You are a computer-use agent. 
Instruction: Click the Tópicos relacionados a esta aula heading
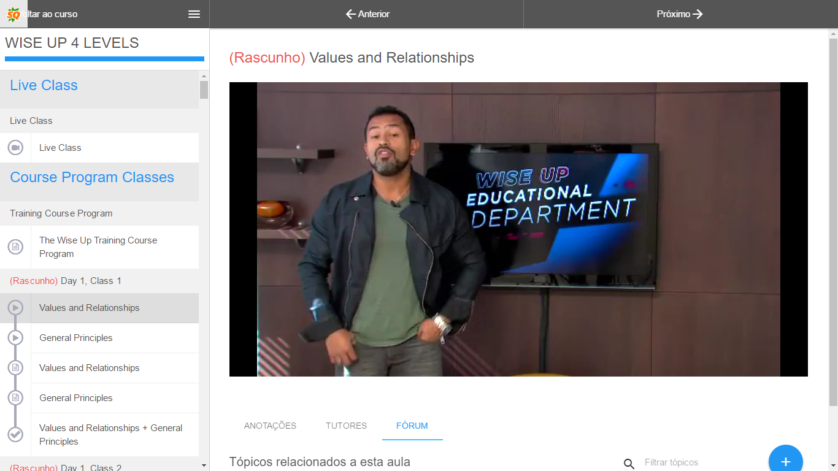(x=320, y=462)
